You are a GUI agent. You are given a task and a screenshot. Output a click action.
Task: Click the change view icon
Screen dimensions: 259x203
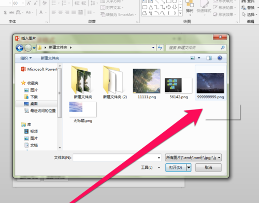[193, 58]
